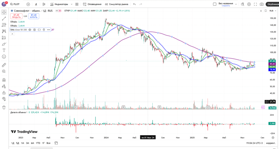Screen dimensions: 279x149
Task: Open the Д timeframe selector
Action: pos(36,4)
